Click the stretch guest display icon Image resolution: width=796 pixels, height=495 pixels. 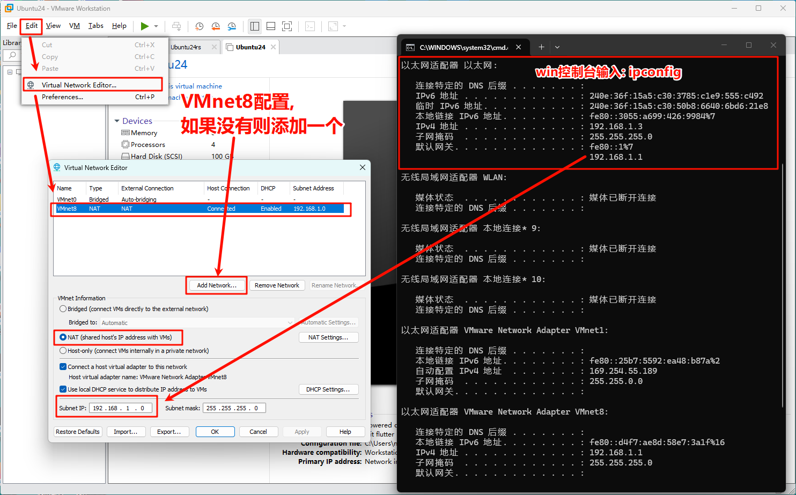coord(333,26)
